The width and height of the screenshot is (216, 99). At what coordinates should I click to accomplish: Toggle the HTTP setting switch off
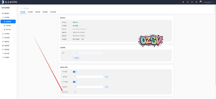pos(75,72)
